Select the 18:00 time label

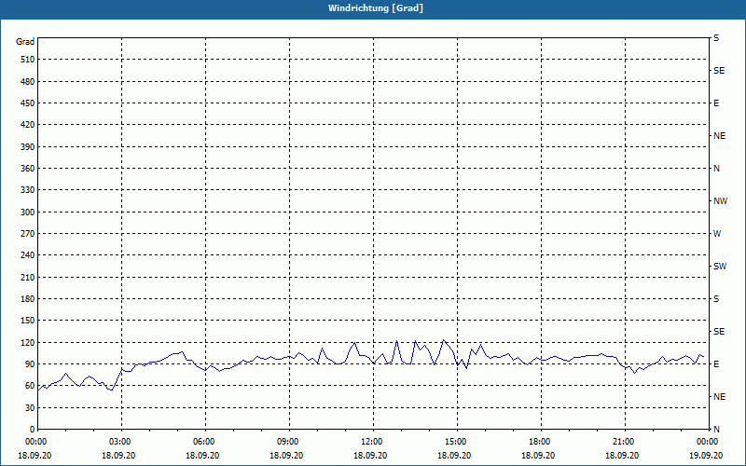point(541,441)
